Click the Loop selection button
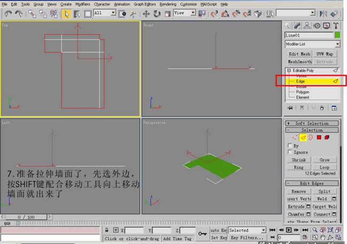Screen dimensions: 347x244 325,168
